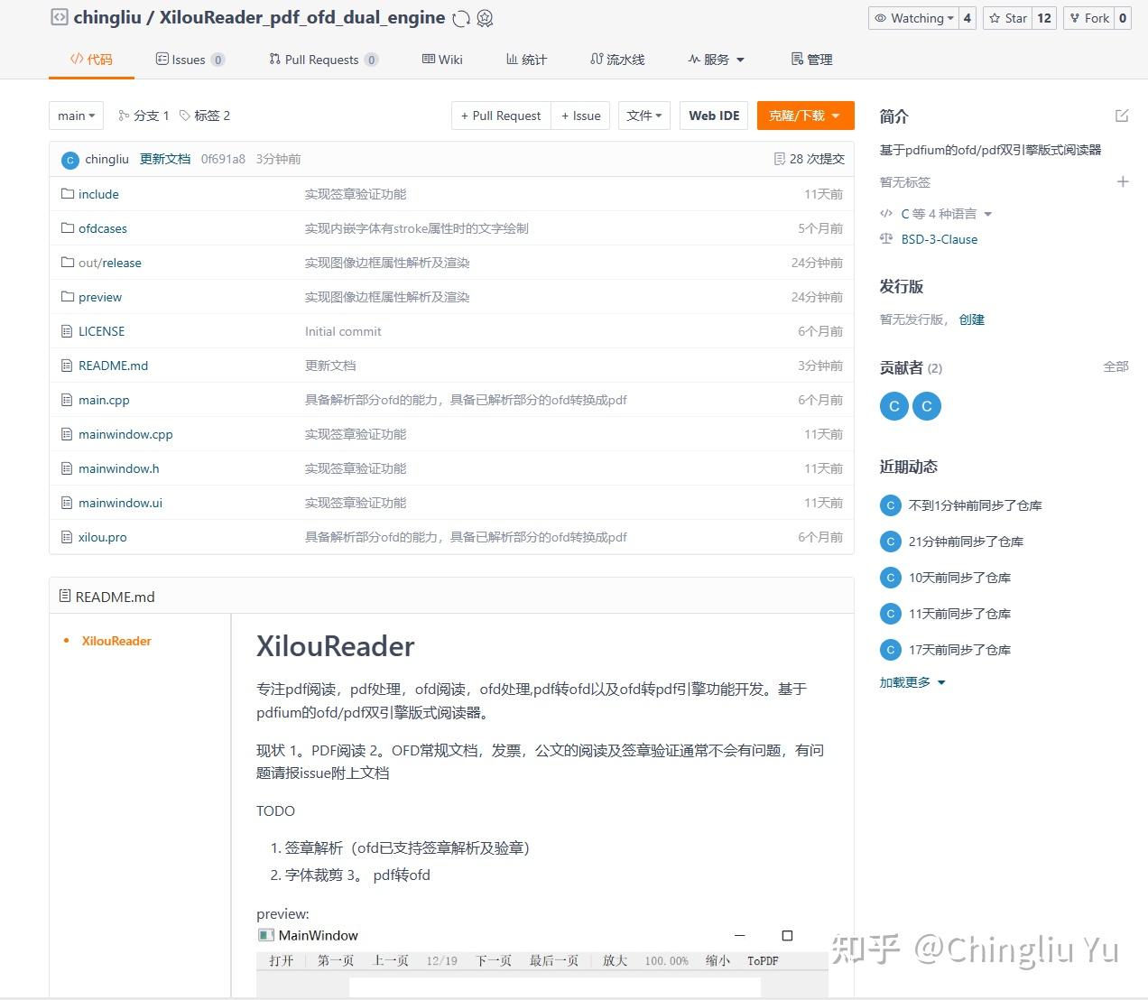Open BSD-3-Clause license via scale icon
Image resolution: width=1148 pixels, height=1000 pixels.
tap(885, 238)
